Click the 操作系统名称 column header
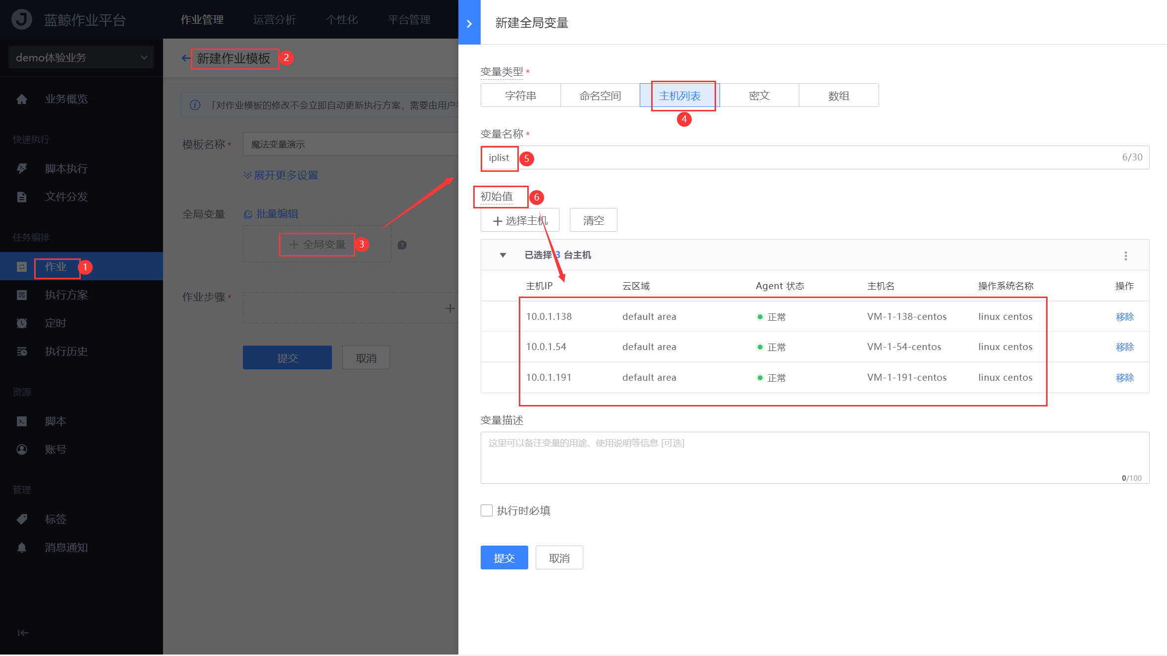This screenshot has width=1167, height=656. (x=1006, y=286)
